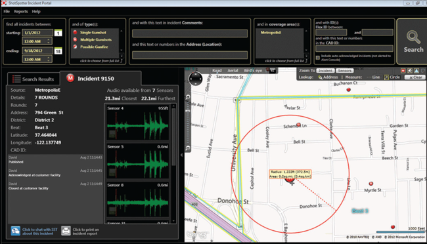The image size is (427, 244).
Task: Open the File menu
Action: tap(7, 11)
